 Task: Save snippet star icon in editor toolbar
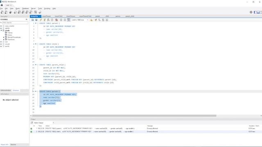pyautogui.click(x=91, y=20)
